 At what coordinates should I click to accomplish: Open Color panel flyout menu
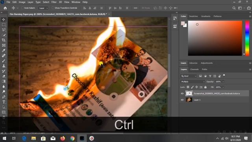pos(250,17)
